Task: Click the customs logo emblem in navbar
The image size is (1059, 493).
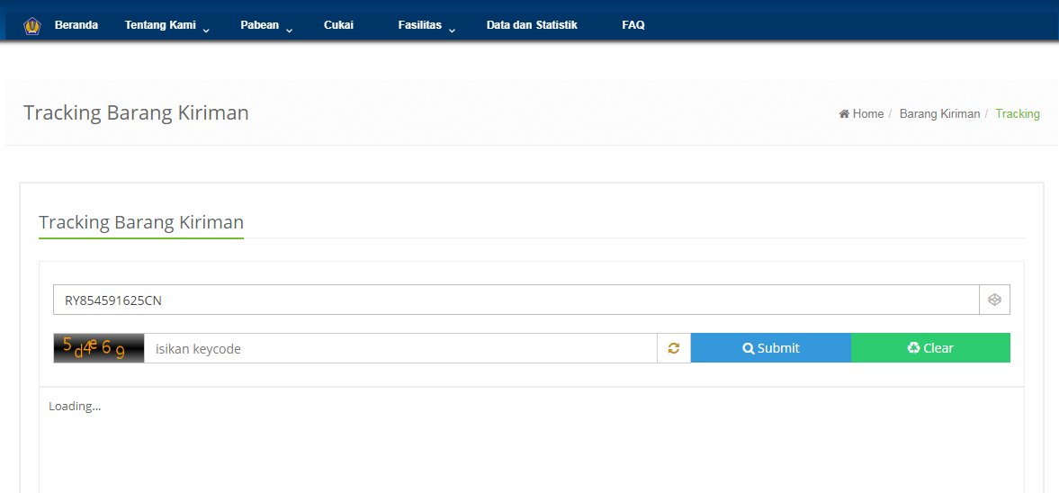Action: pyautogui.click(x=32, y=26)
